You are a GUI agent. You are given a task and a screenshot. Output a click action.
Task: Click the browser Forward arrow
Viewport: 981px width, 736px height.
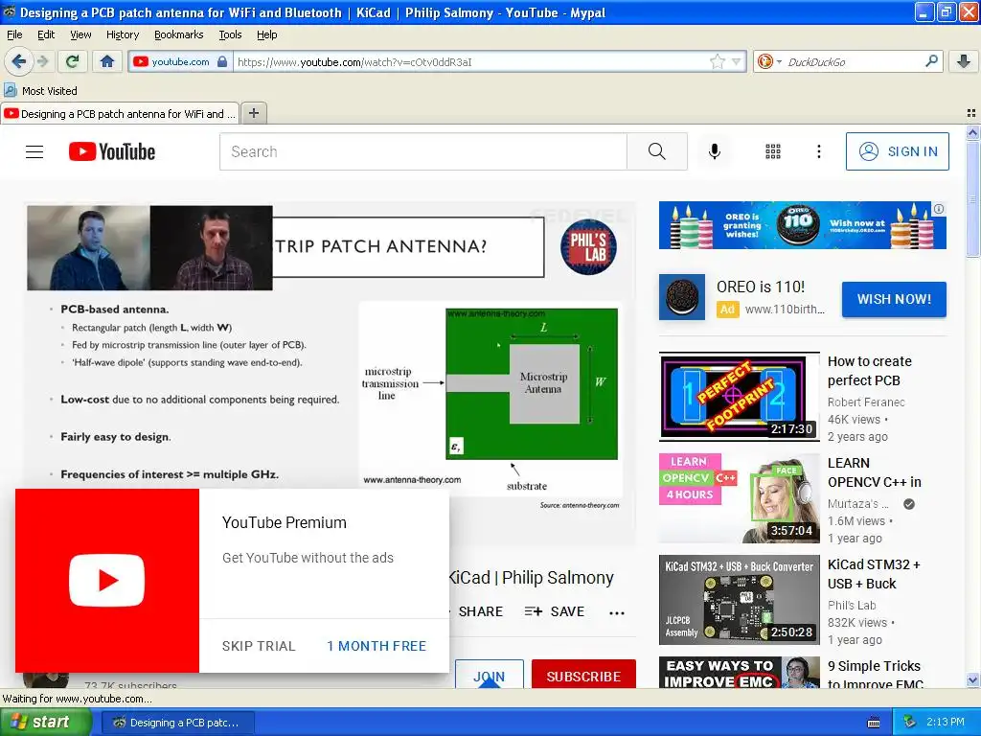(42, 61)
